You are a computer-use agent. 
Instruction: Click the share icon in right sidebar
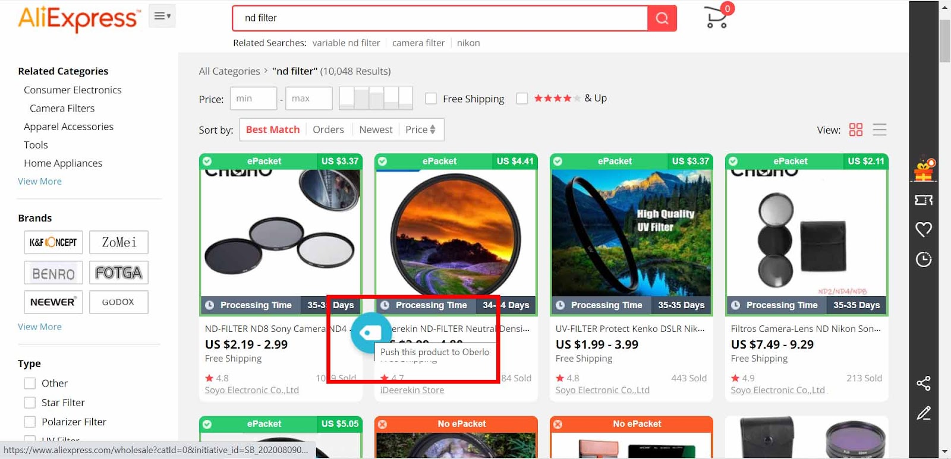point(924,383)
